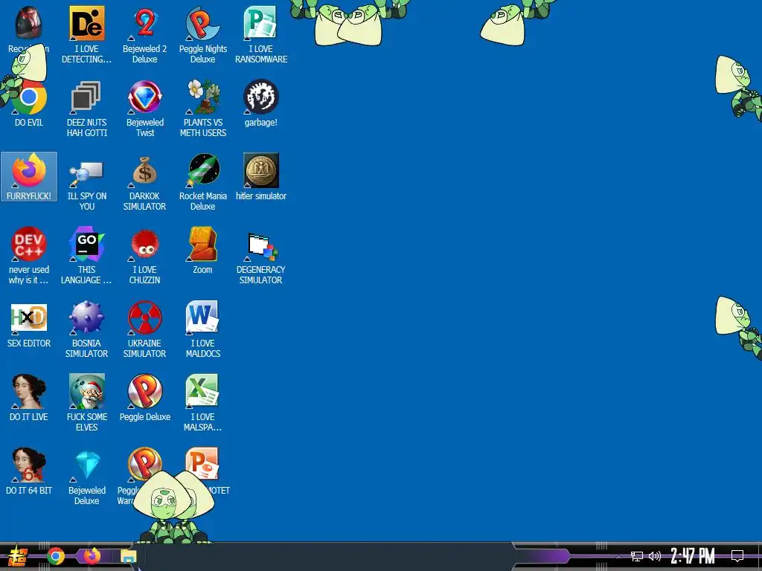Open the Start menu on the taskbar
Viewport: 762px width, 571px height.
coord(18,556)
